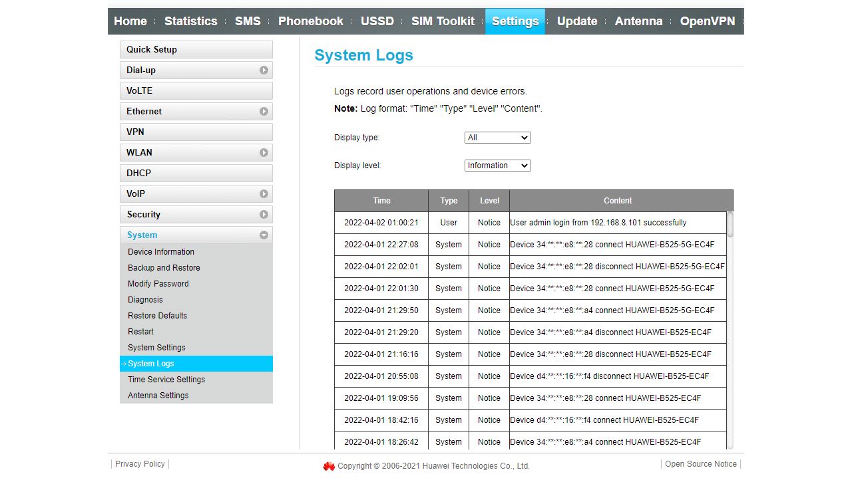Open Quick Setup in the sidebar
Screen dimensions: 852x484
pyautogui.click(x=196, y=49)
